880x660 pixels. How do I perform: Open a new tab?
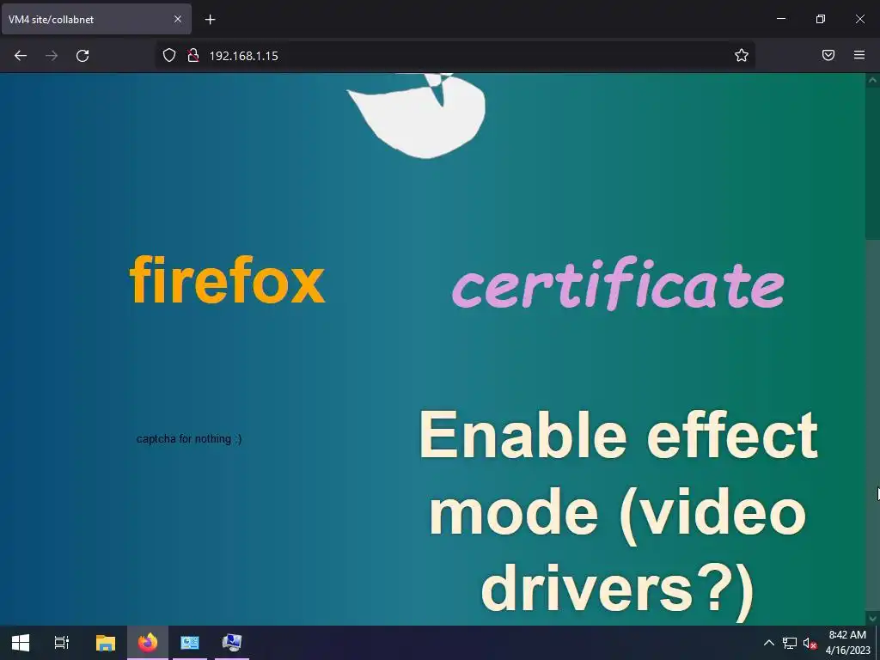pos(210,20)
